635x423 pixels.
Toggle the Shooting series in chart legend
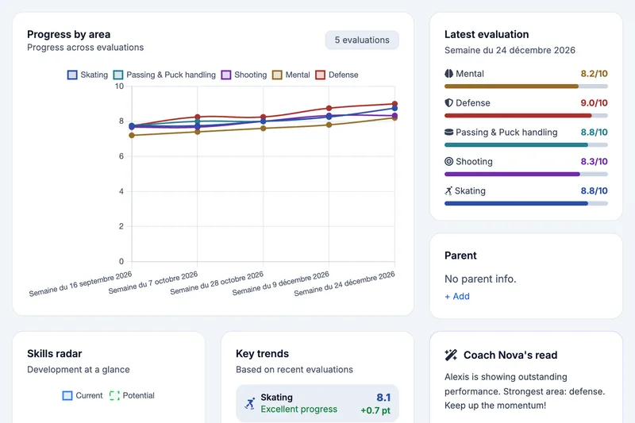click(244, 75)
